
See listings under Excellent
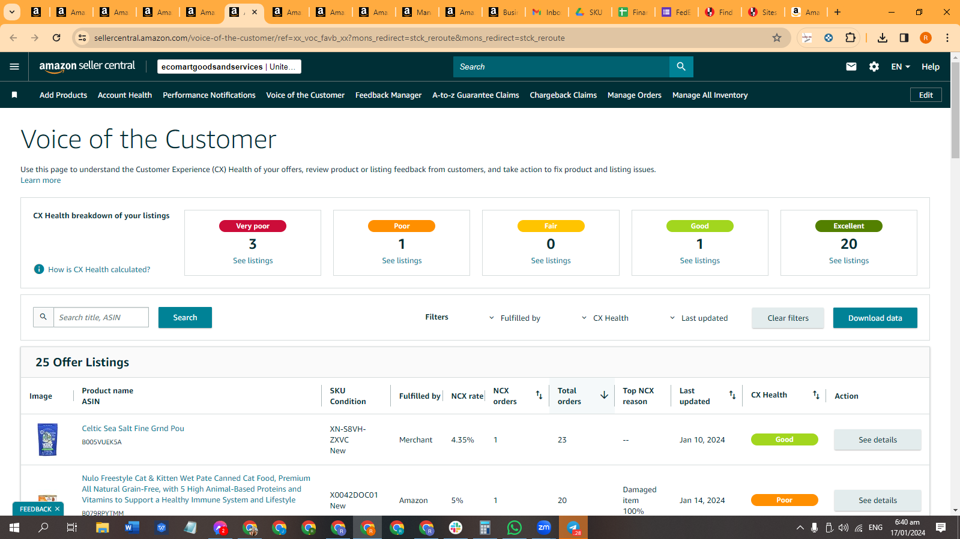849,260
